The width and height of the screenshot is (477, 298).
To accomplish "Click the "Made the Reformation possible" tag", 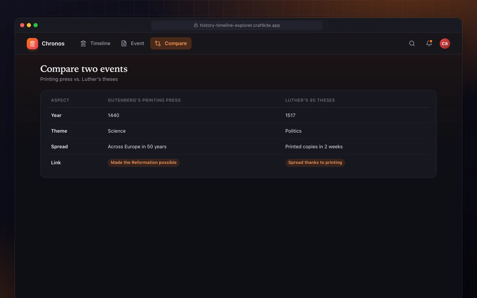I will coord(143,162).
